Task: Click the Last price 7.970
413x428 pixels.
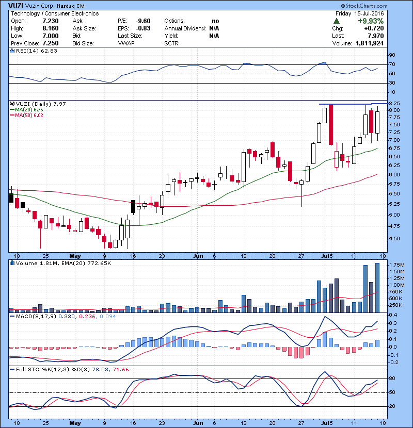Action: point(375,36)
